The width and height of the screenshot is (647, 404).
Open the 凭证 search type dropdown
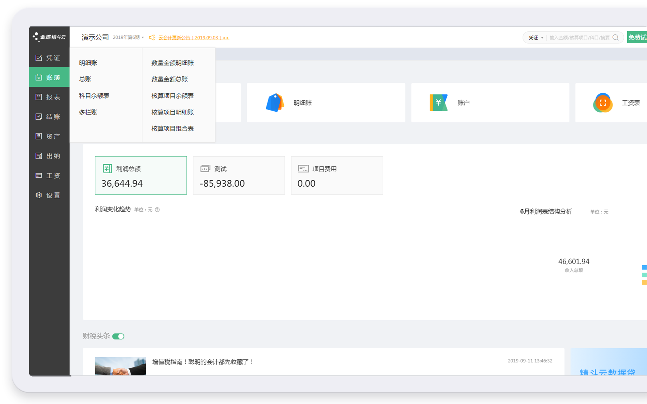(536, 38)
